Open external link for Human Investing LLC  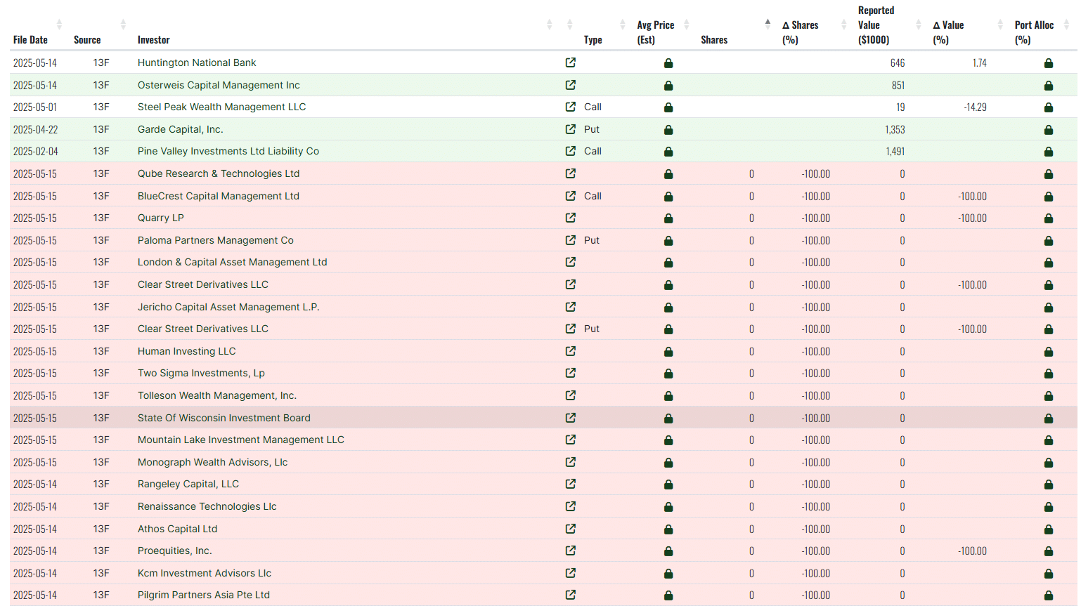[x=571, y=351]
